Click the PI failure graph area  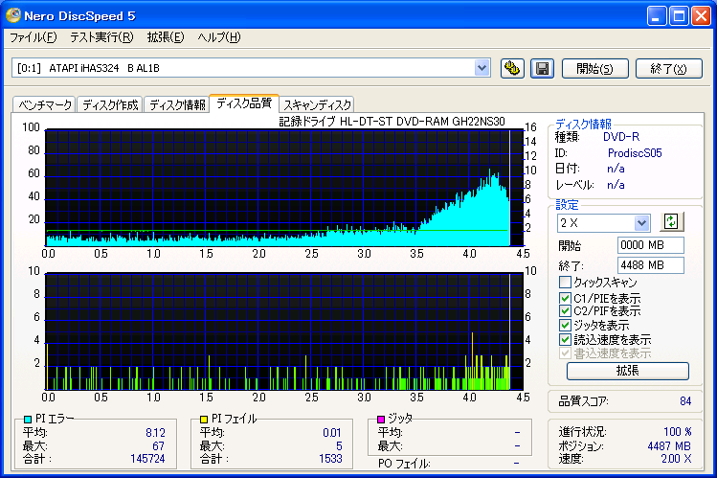tap(284, 331)
